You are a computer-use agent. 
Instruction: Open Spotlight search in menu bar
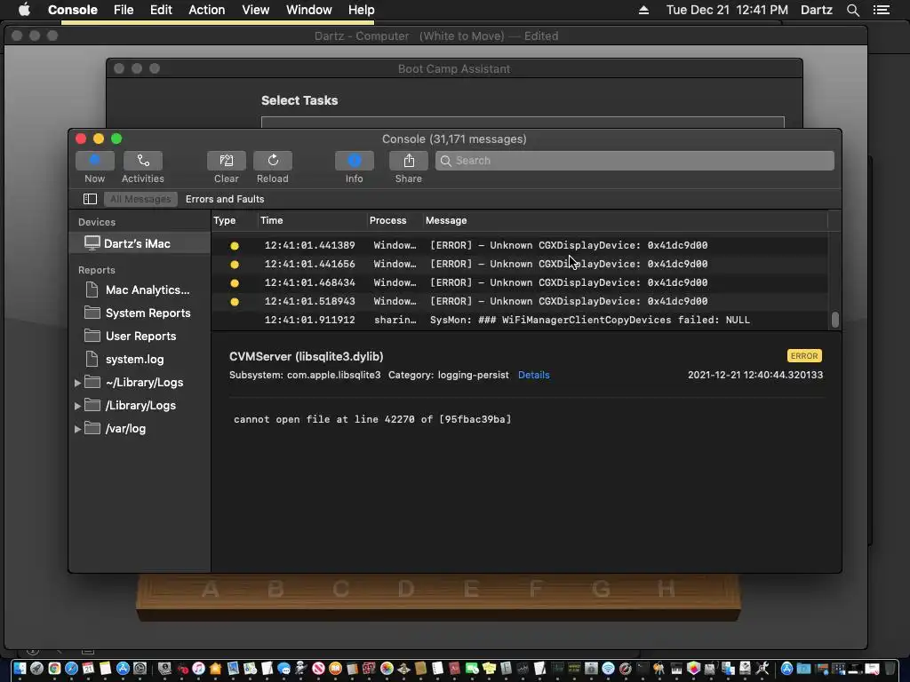coord(852,10)
